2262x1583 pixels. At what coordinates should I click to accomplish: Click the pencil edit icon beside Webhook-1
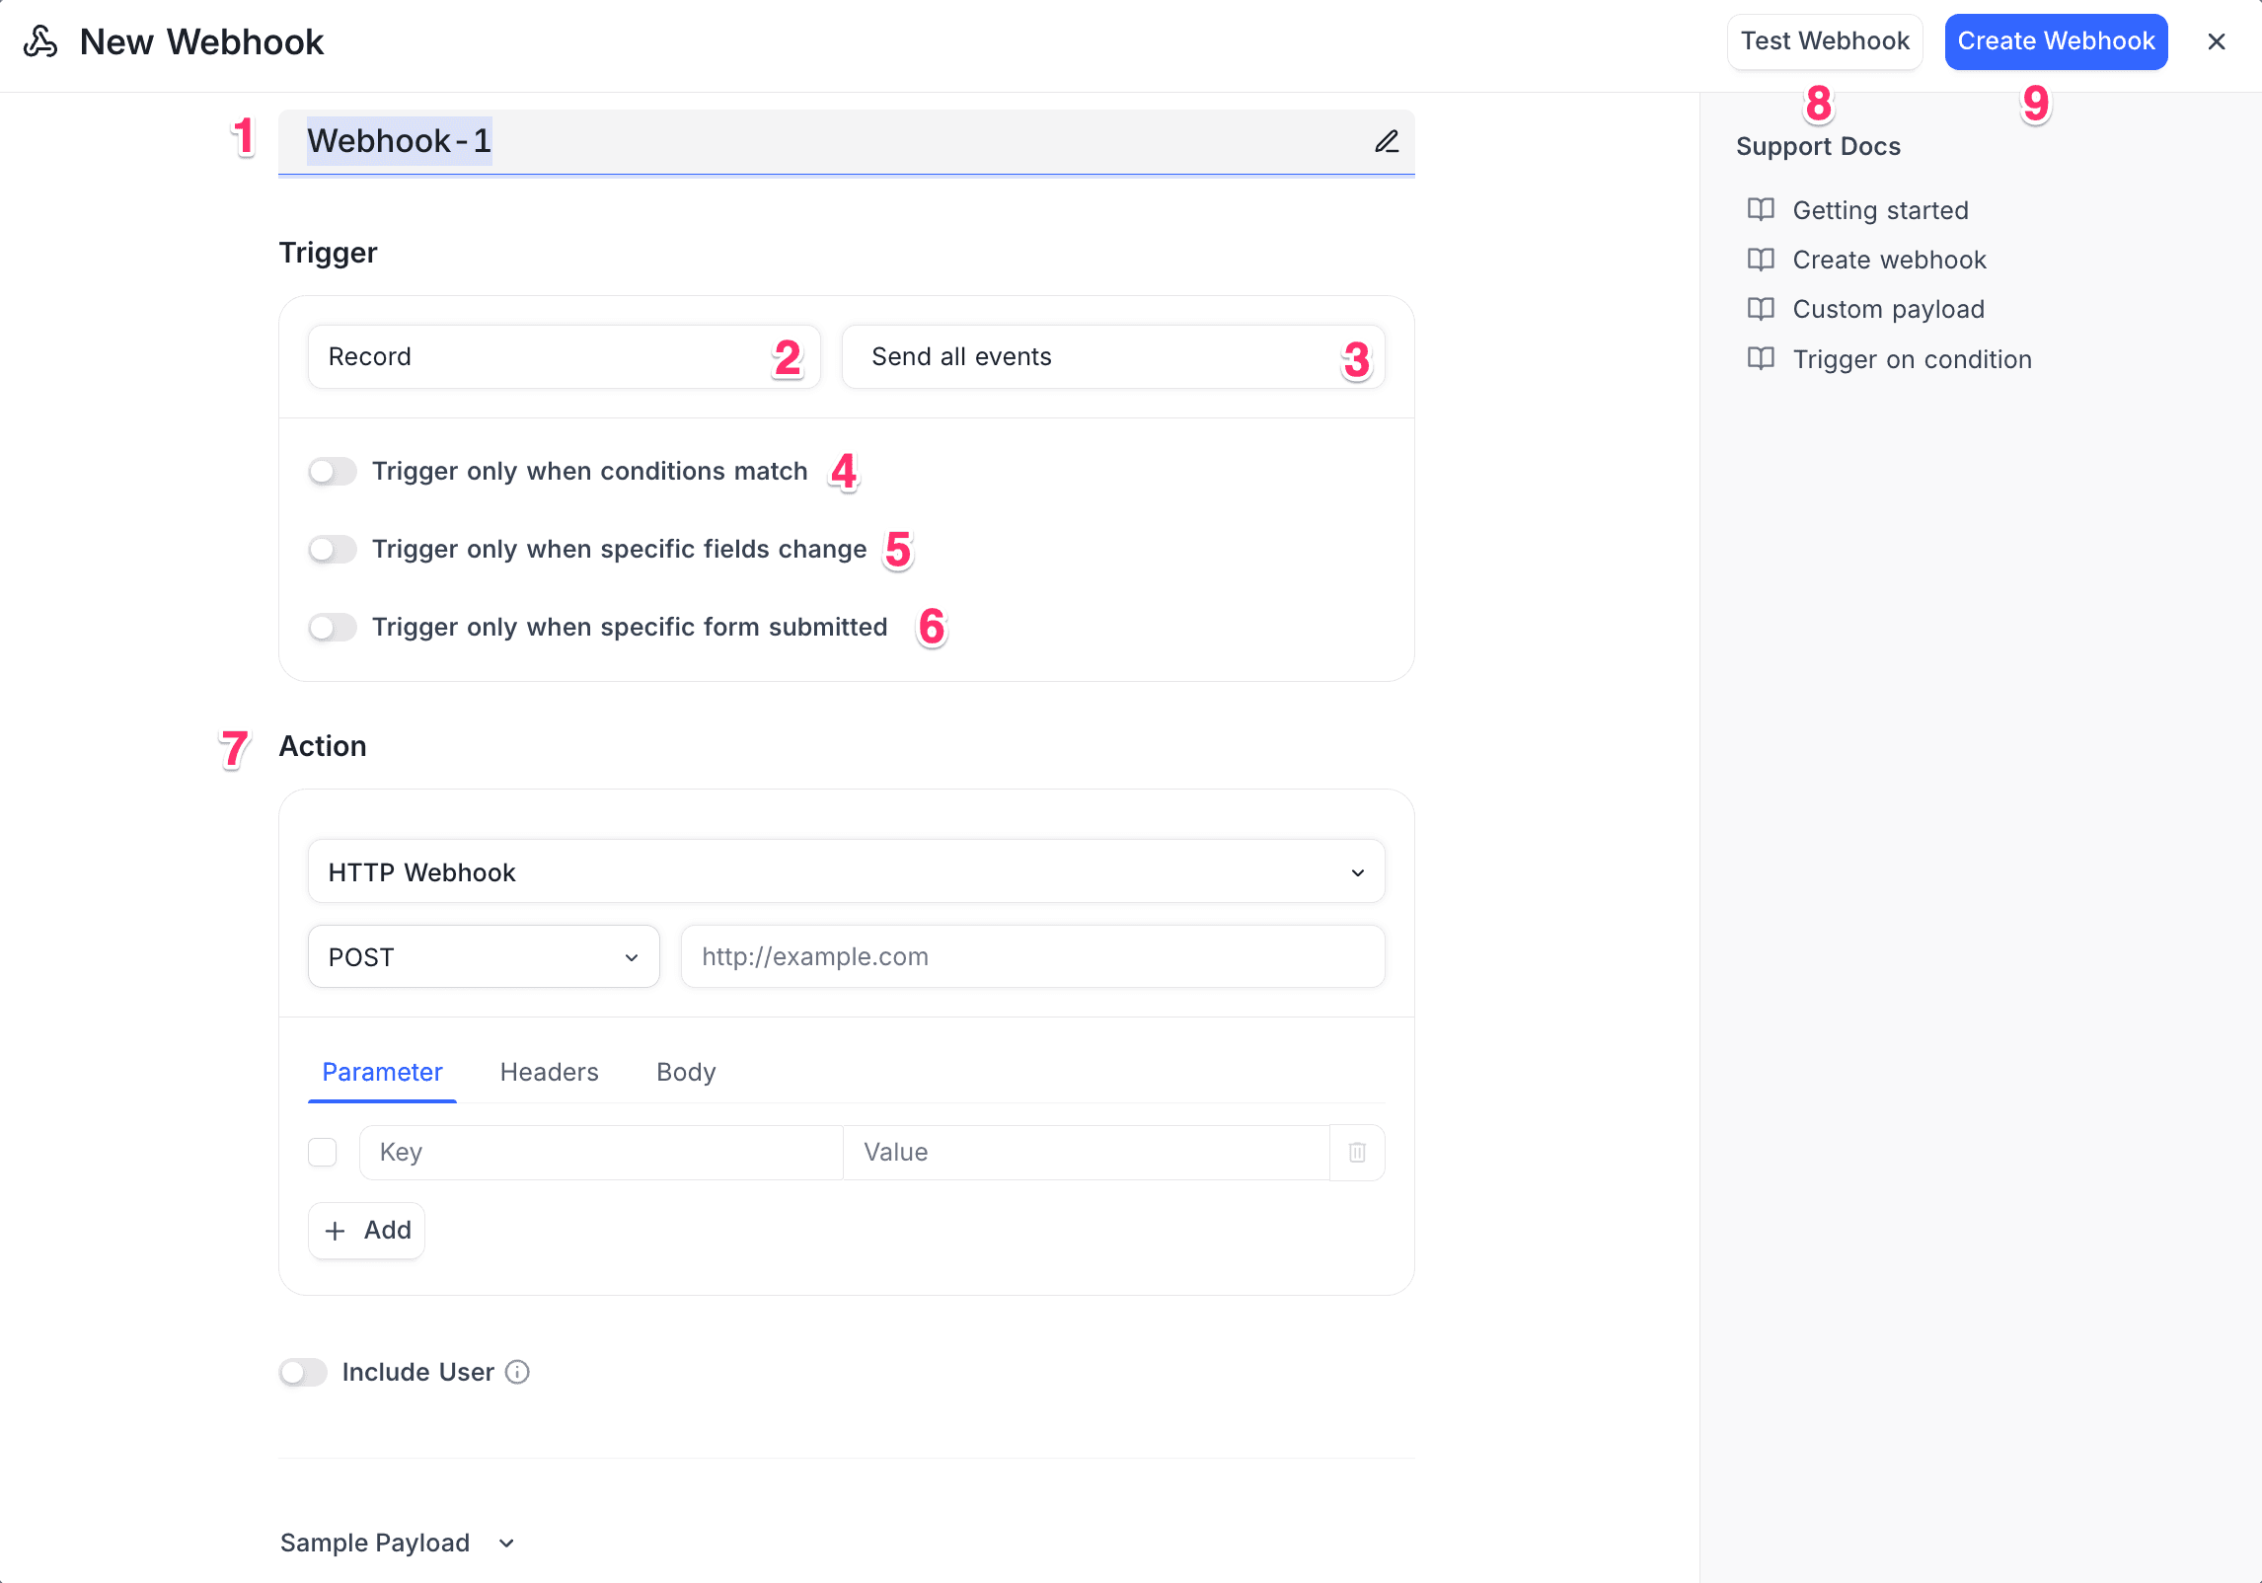pos(1387,141)
